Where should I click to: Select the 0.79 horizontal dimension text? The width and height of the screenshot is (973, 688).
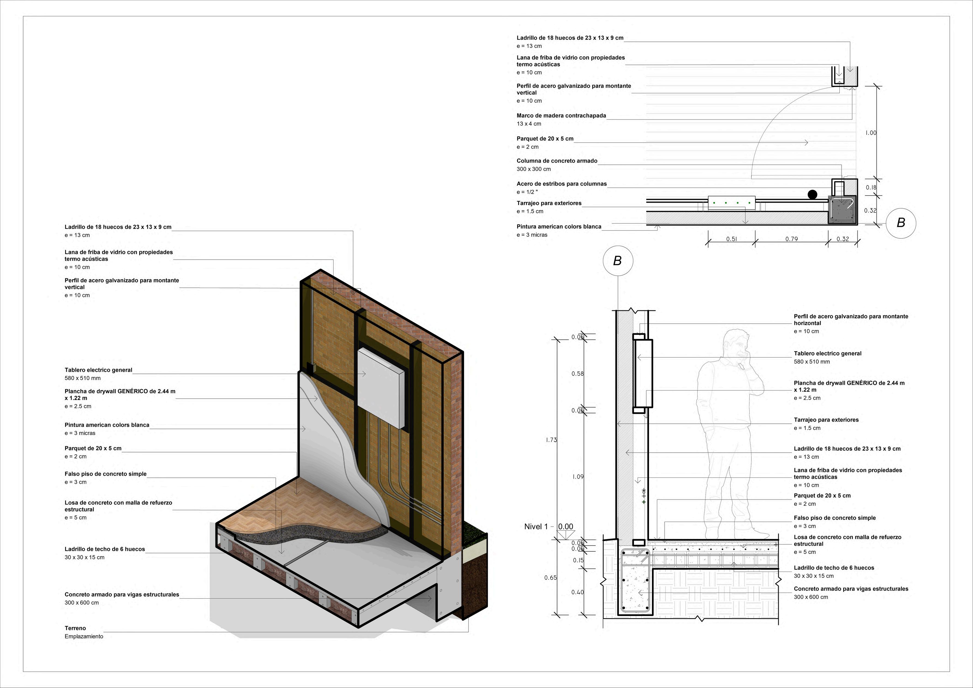point(791,239)
